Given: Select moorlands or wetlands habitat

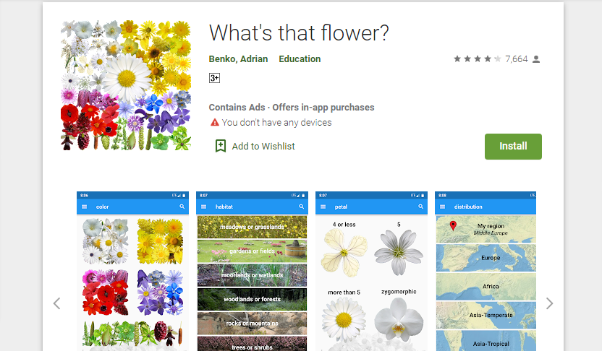Looking at the screenshot, I should click(253, 275).
